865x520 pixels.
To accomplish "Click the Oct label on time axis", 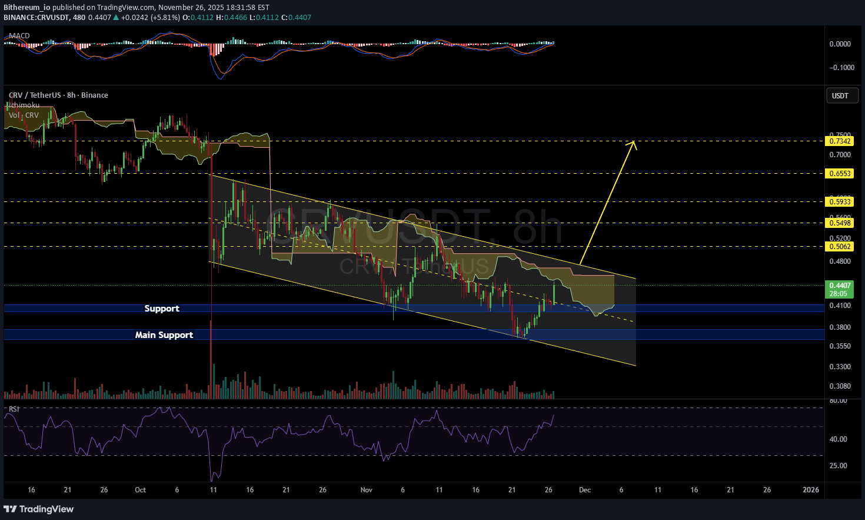I will [140, 490].
